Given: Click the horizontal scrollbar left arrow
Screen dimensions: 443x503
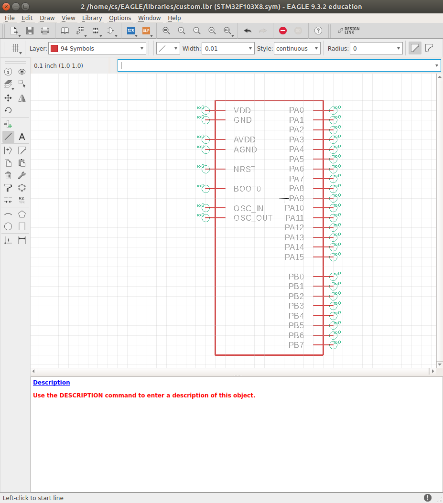Looking at the screenshot, I should point(33,371).
